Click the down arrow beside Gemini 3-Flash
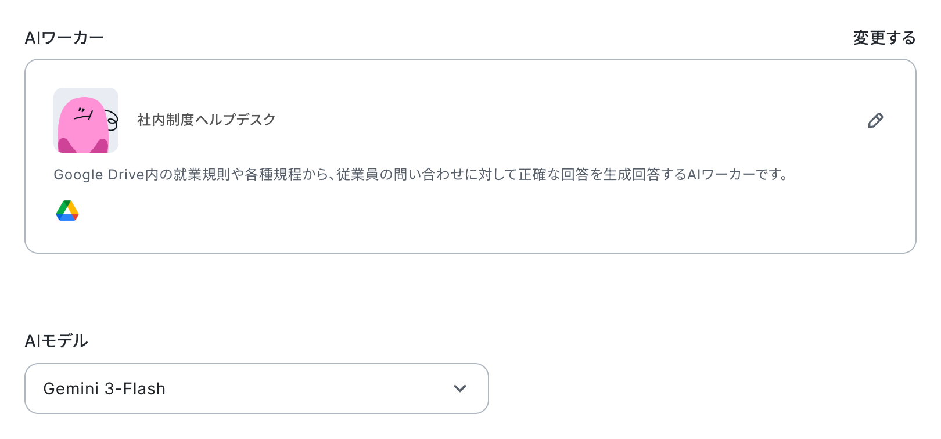 [x=460, y=388]
